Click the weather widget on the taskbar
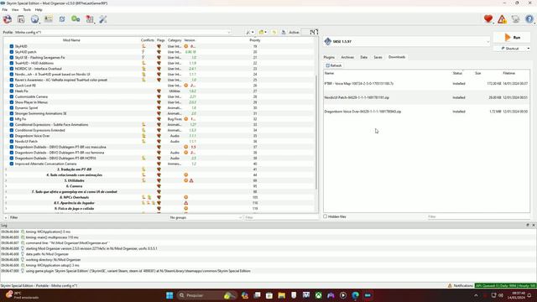 click(x=22, y=295)
